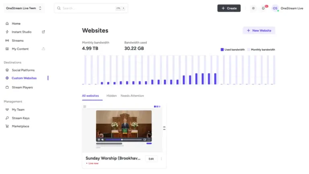Focus the Search input field
Image resolution: width=309 pixels, height=174 pixels.
[x=91, y=8]
